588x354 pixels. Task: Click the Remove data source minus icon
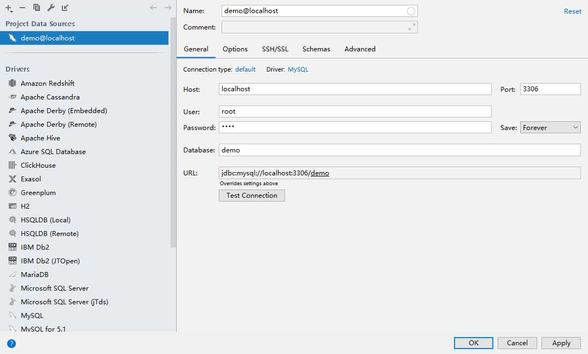[22, 8]
